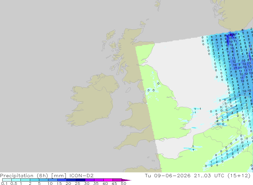Viewport: 253px width, 185px height.
Task: Click the '25' legend scale label
Action: pos(77,183)
